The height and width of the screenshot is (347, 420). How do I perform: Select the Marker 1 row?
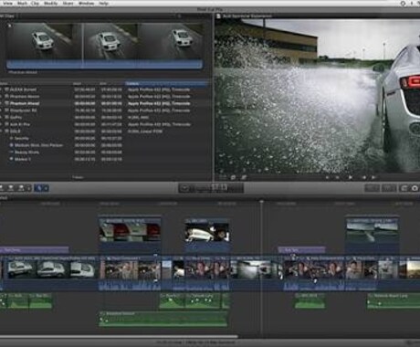coord(104,159)
